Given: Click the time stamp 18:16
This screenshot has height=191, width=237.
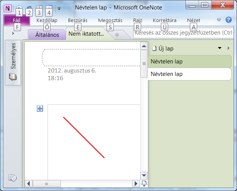Looking at the screenshot, I should click(x=55, y=78).
